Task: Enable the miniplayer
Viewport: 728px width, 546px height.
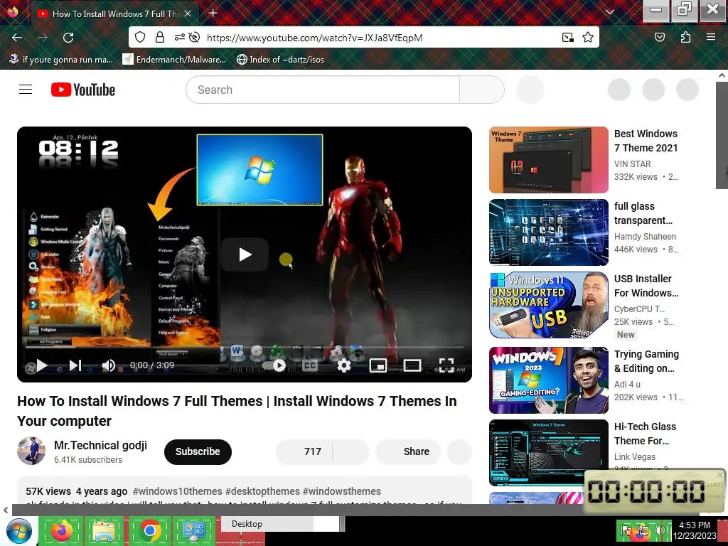Action: point(378,365)
